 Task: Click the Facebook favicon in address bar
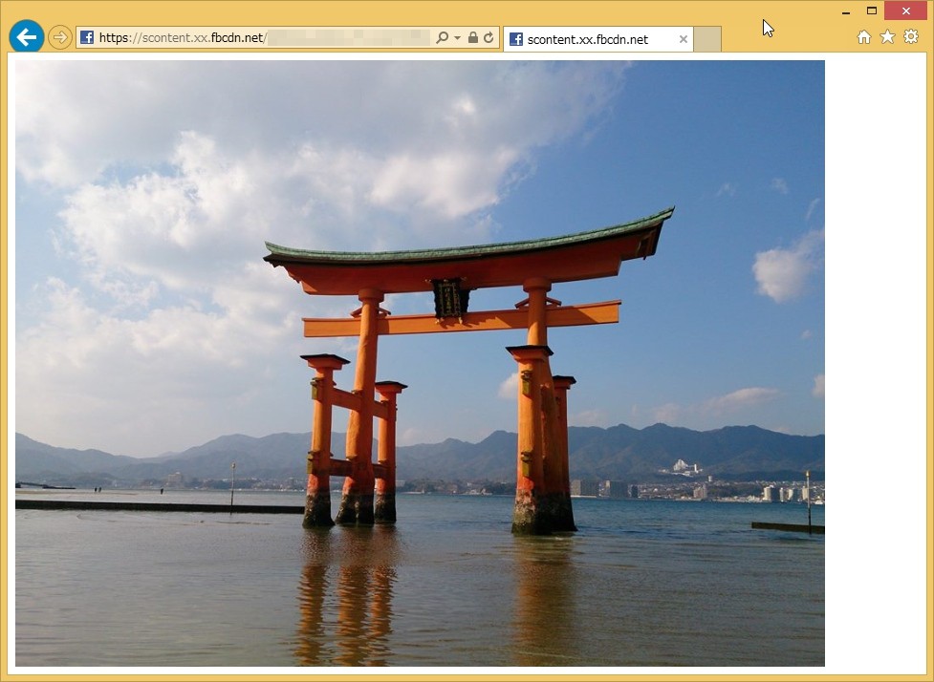(87, 37)
